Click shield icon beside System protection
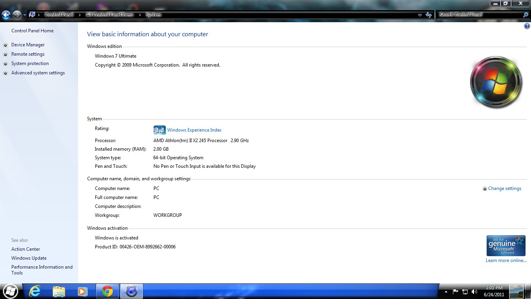Screen dimensions: 531x299 click(x=5, y=64)
